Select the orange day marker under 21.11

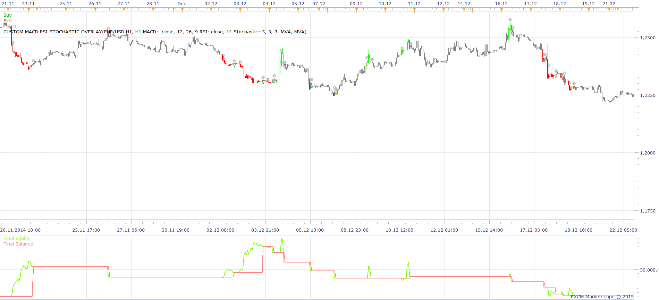[x=8, y=9]
